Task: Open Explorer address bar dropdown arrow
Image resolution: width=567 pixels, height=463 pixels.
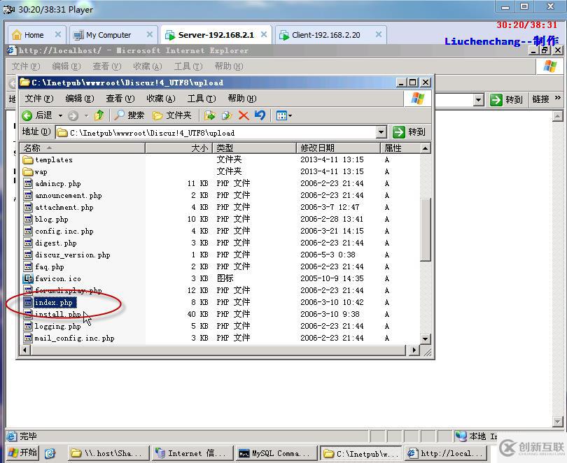Action: coord(381,133)
